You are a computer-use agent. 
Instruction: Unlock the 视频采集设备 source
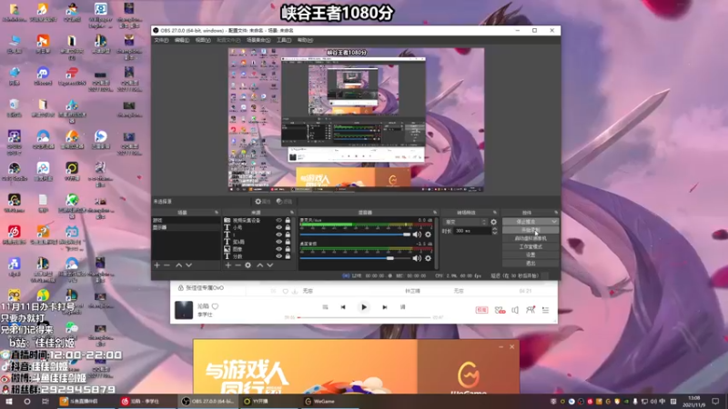point(288,220)
